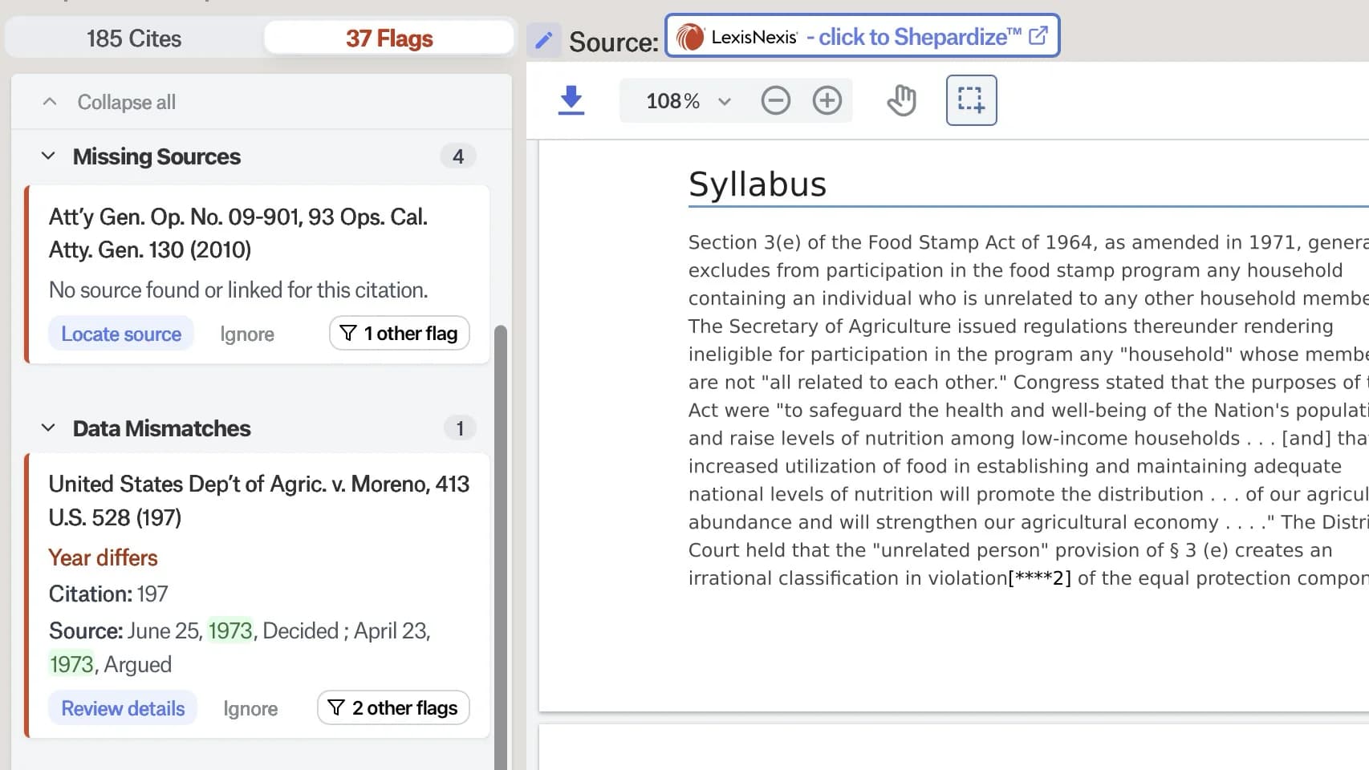Image resolution: width=1369 pixels, height=770 pixels.
Task: Ignore the Moreno year mismatch flag
Action: coord(250,709)
